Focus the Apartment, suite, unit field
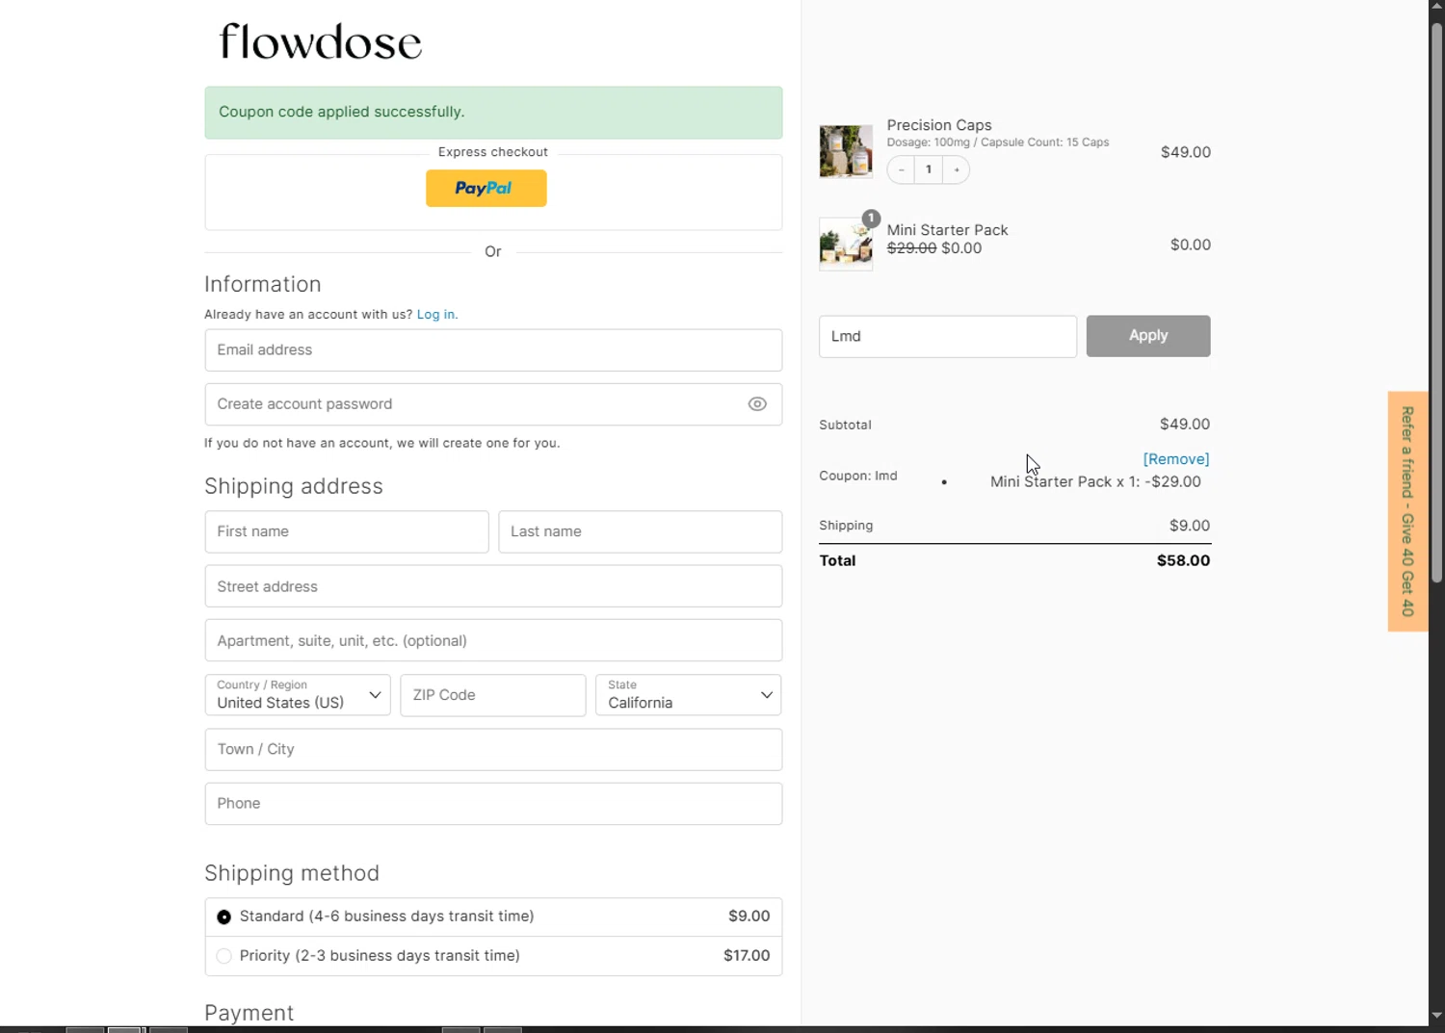The width and height of the screenshot is (1445, 1033). tap(493, 640)
